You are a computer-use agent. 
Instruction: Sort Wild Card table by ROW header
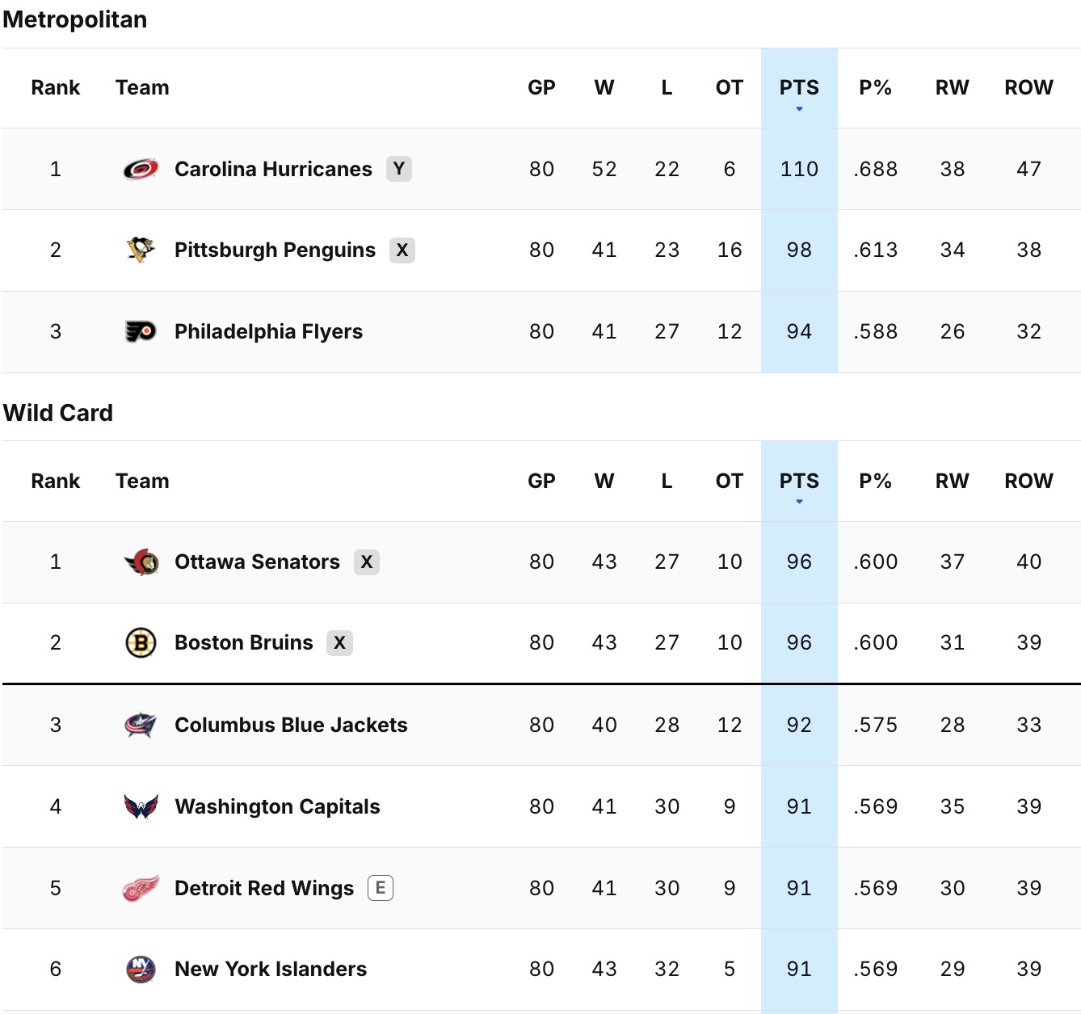[x=1028, y=481]
